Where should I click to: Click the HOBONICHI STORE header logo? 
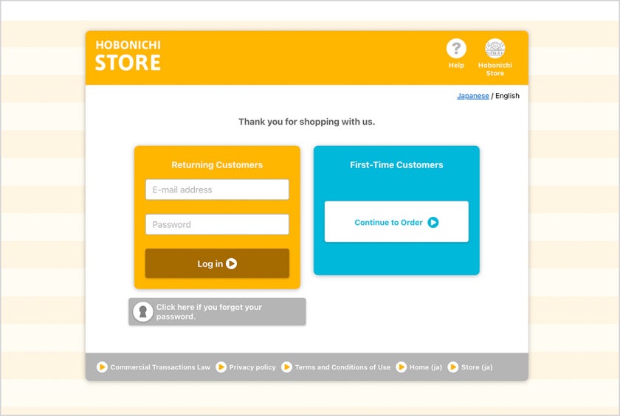click(128, 56)
